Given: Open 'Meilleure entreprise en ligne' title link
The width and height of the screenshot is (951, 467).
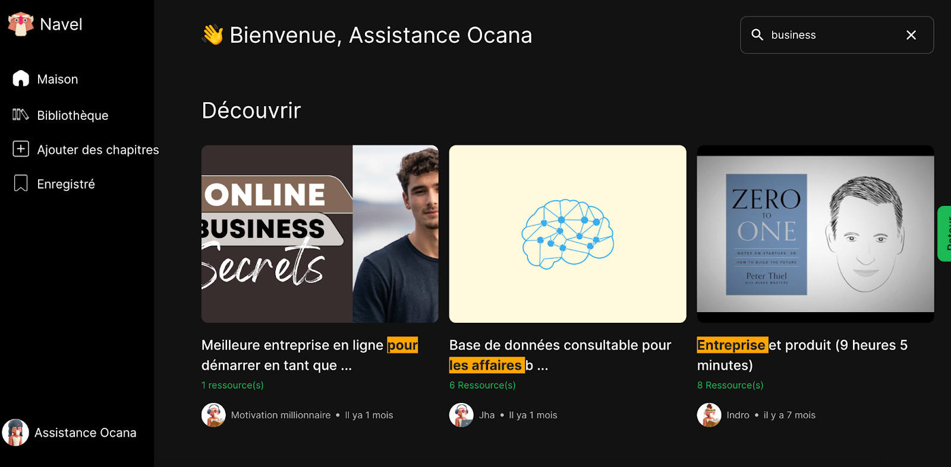Looking at the screenshot, I should (310, 355).
